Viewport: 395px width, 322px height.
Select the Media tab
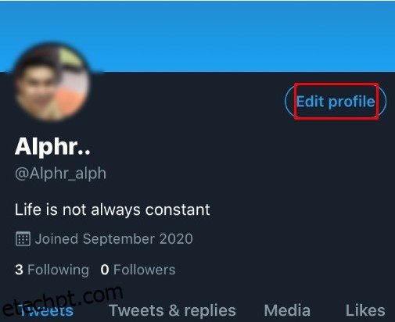[x=287, y=310]
